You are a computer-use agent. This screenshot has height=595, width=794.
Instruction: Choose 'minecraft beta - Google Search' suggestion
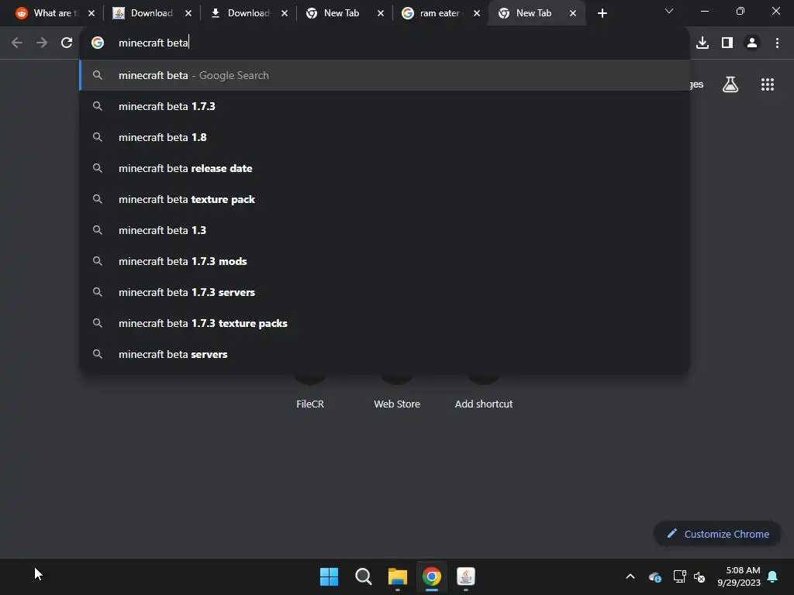pos(385,75)
